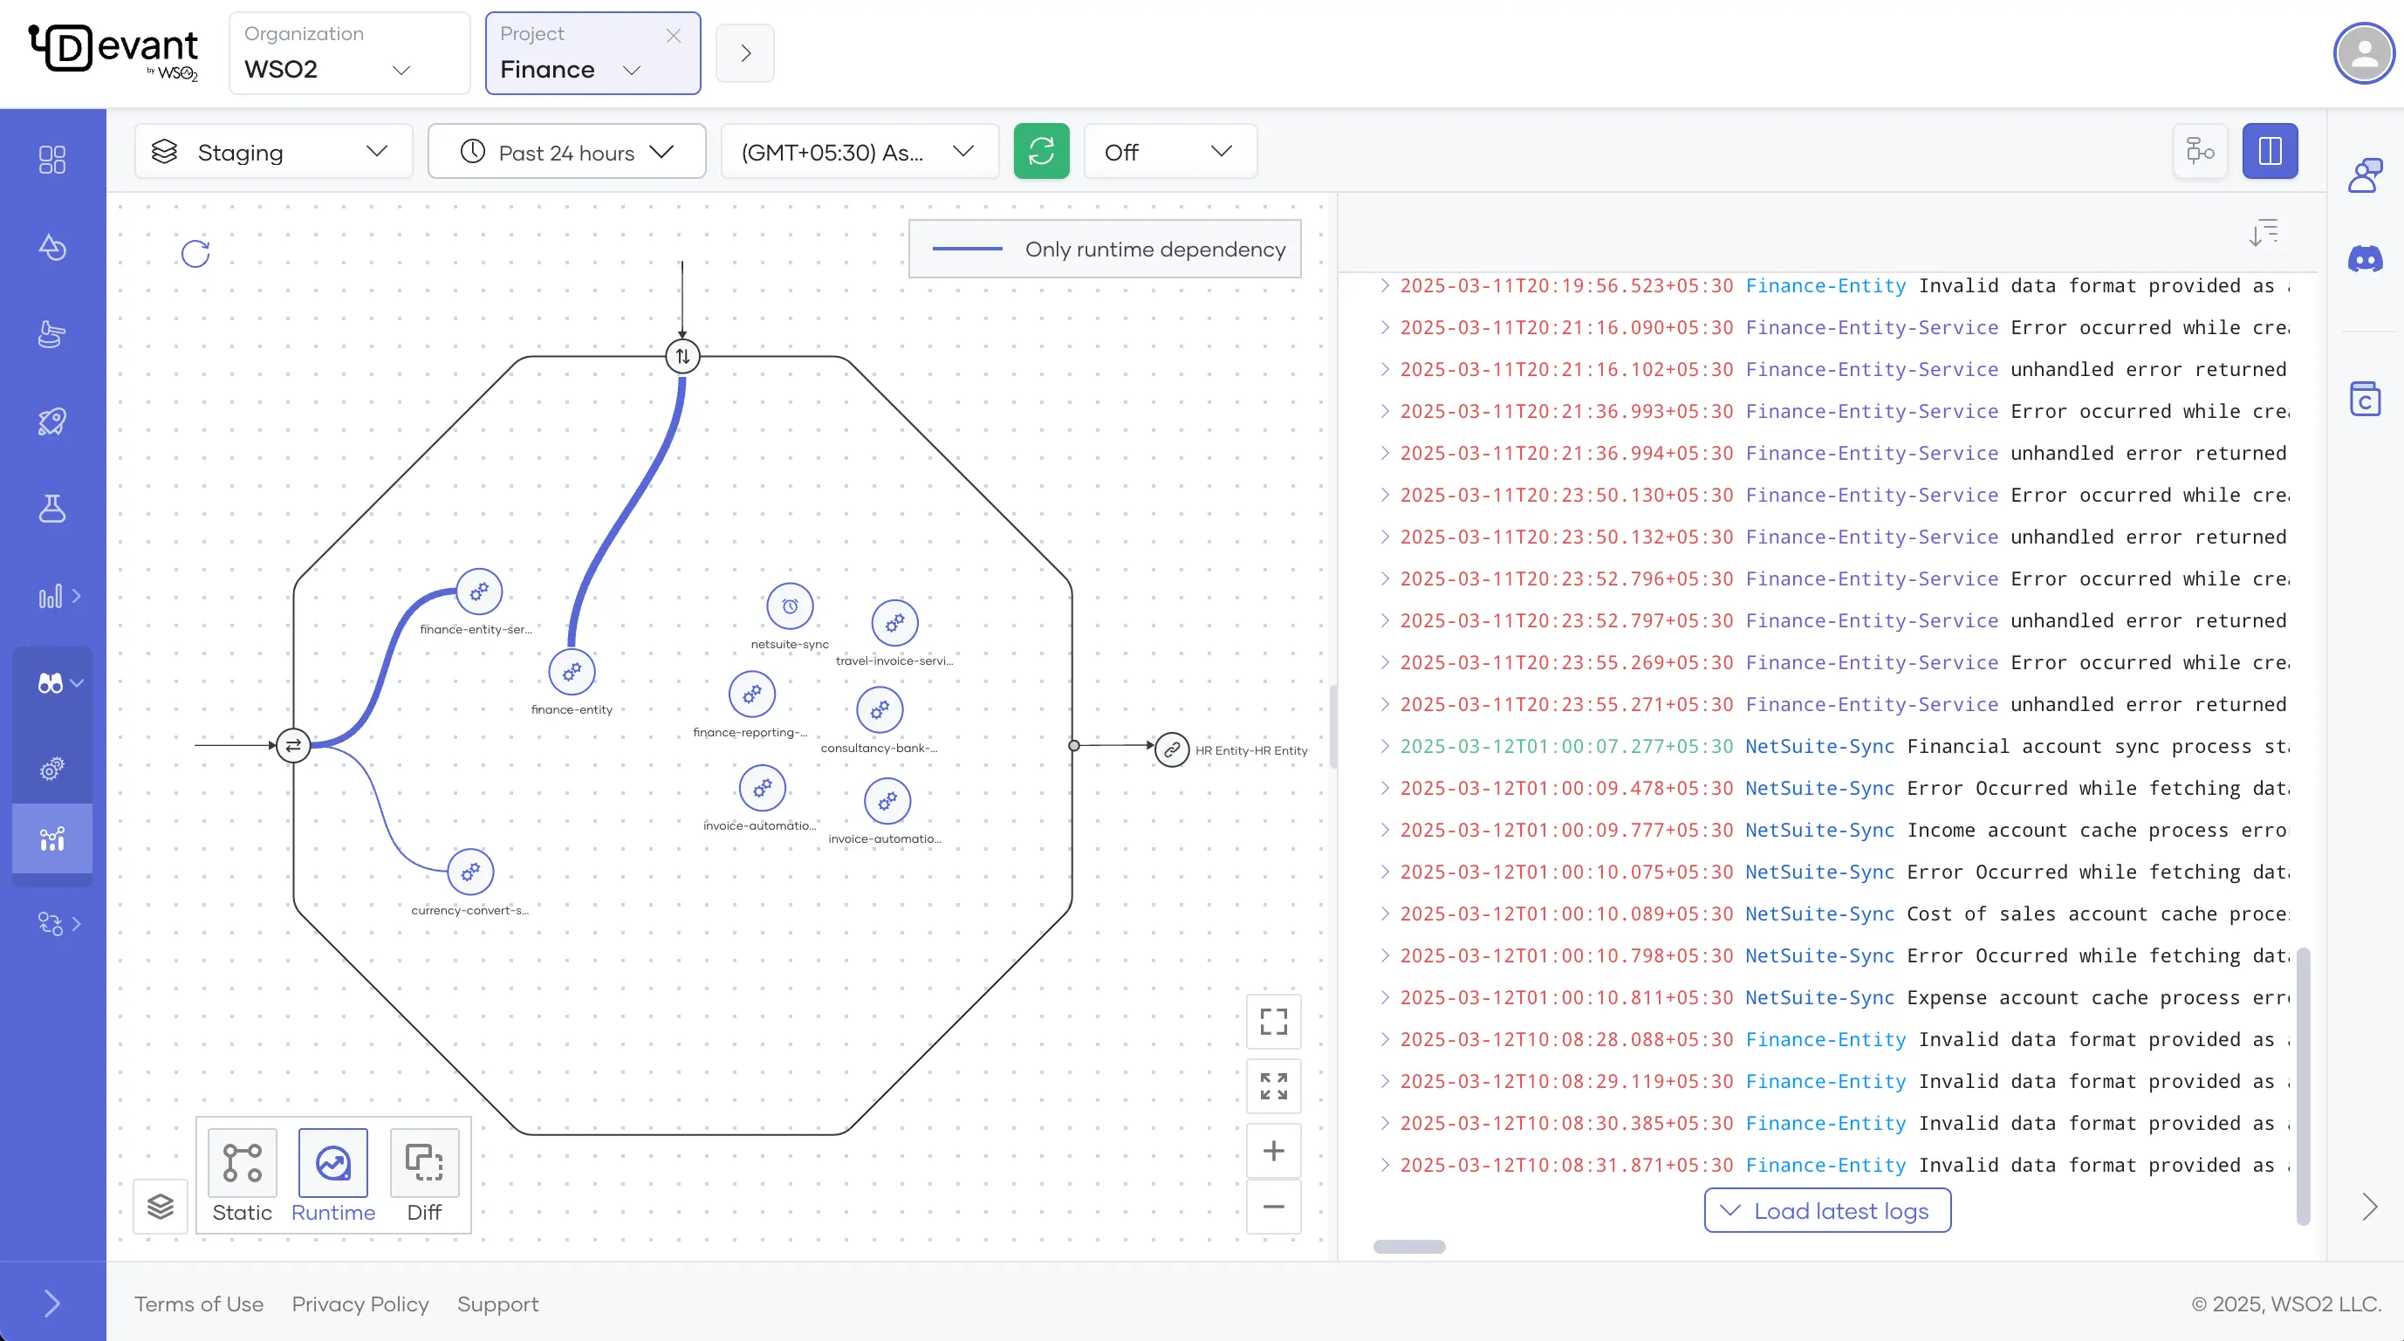Select the consultancy-bank-... component node
2404x1341 pixels.
tap(879, 710)
